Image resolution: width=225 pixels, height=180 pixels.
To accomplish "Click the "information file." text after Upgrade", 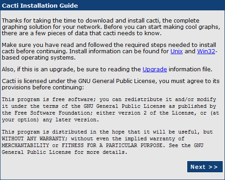I will [190, 69].
